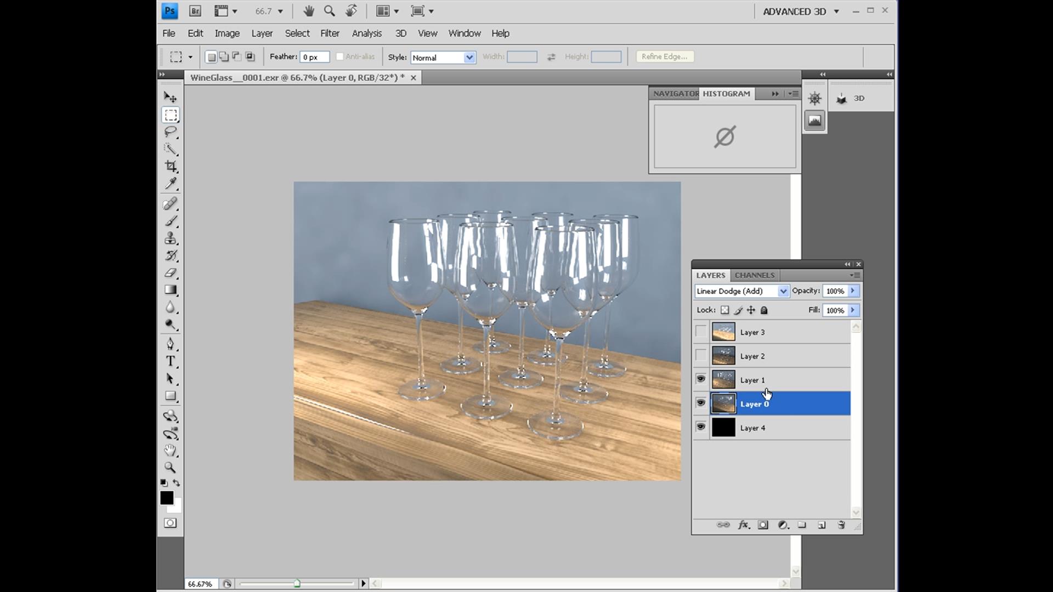This screenshot has width=1053, height=592.
Task: Select the Pen tool
Action: point(171,344)
